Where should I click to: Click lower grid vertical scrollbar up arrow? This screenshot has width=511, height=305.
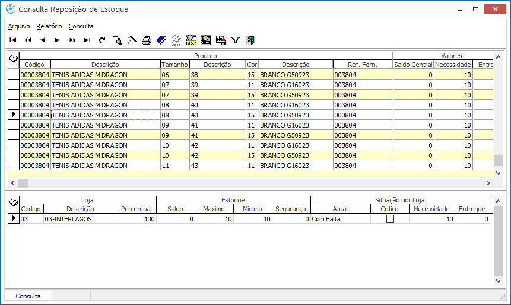coord(498,201)
